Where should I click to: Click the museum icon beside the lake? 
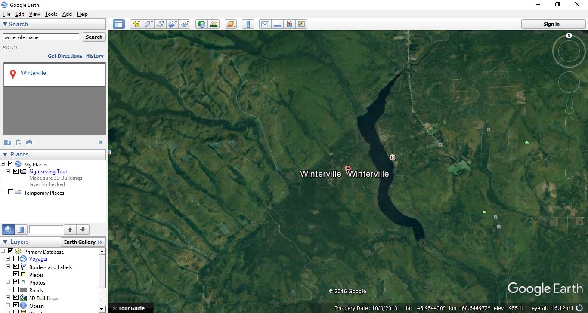pyautogui.click(x=392, y=157)
